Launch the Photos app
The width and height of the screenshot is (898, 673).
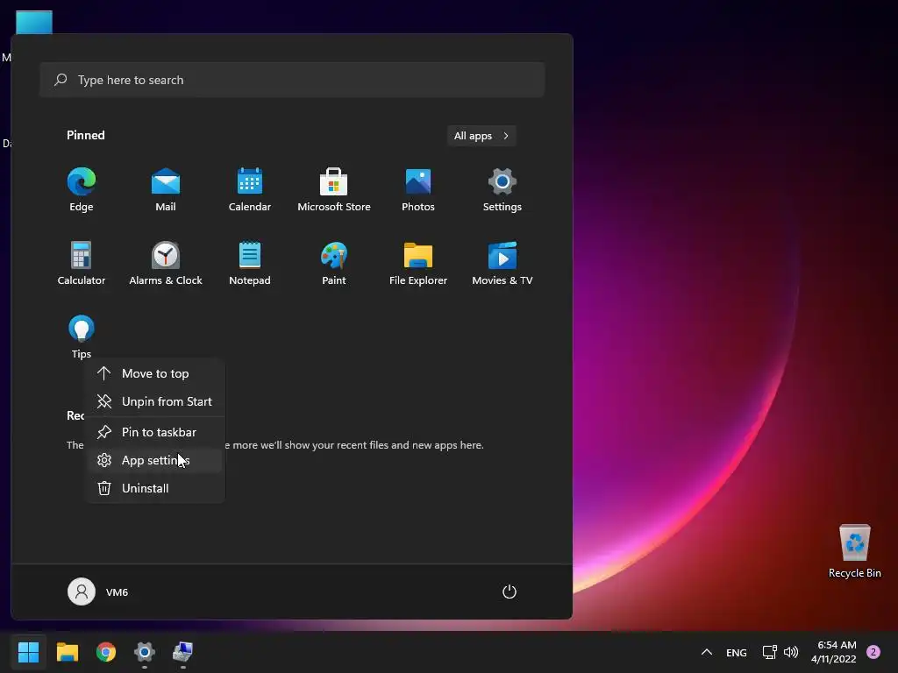coord(418,189)
